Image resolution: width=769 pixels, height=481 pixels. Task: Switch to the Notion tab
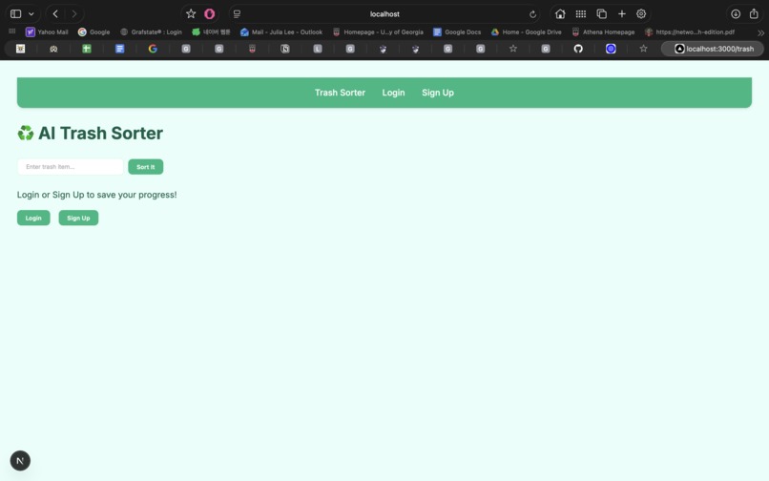click(x=285, y=49)
